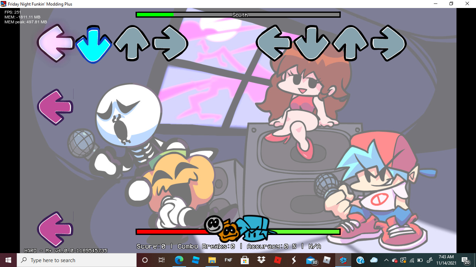Open Task View on the taskbar
The height and width of the screenshot is (267, 476).
[162, 260]
